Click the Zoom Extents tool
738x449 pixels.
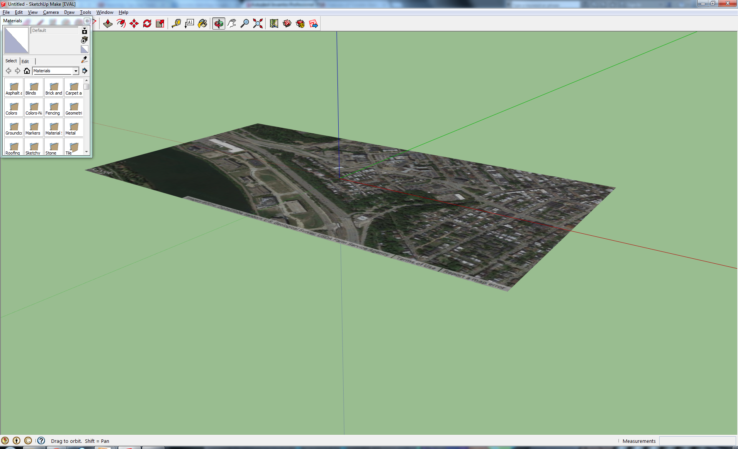coord(258,24)
